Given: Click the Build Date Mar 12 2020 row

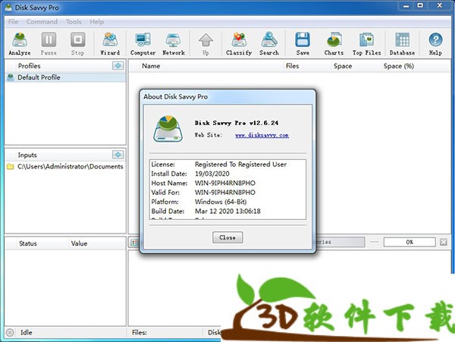Looking at the screenshot, I should [x=227, y=211].
